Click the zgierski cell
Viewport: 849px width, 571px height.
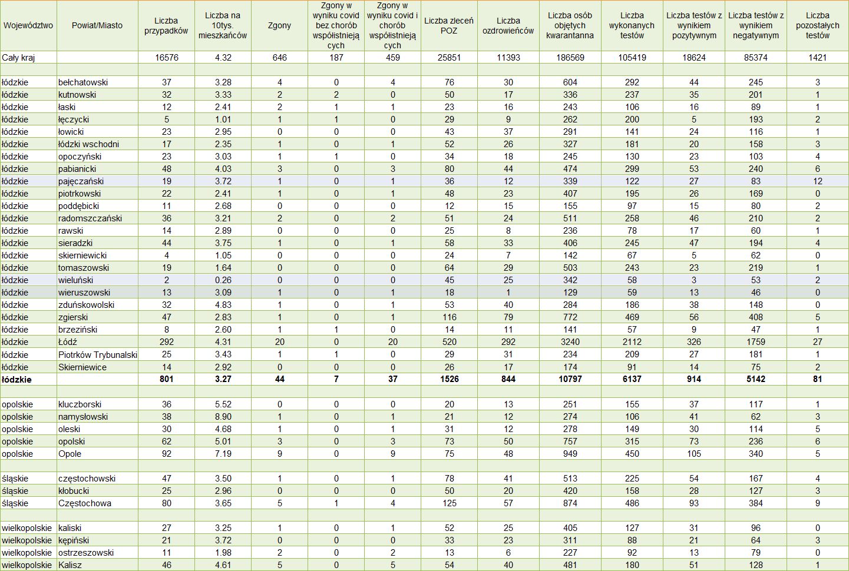tap(97, 317)
